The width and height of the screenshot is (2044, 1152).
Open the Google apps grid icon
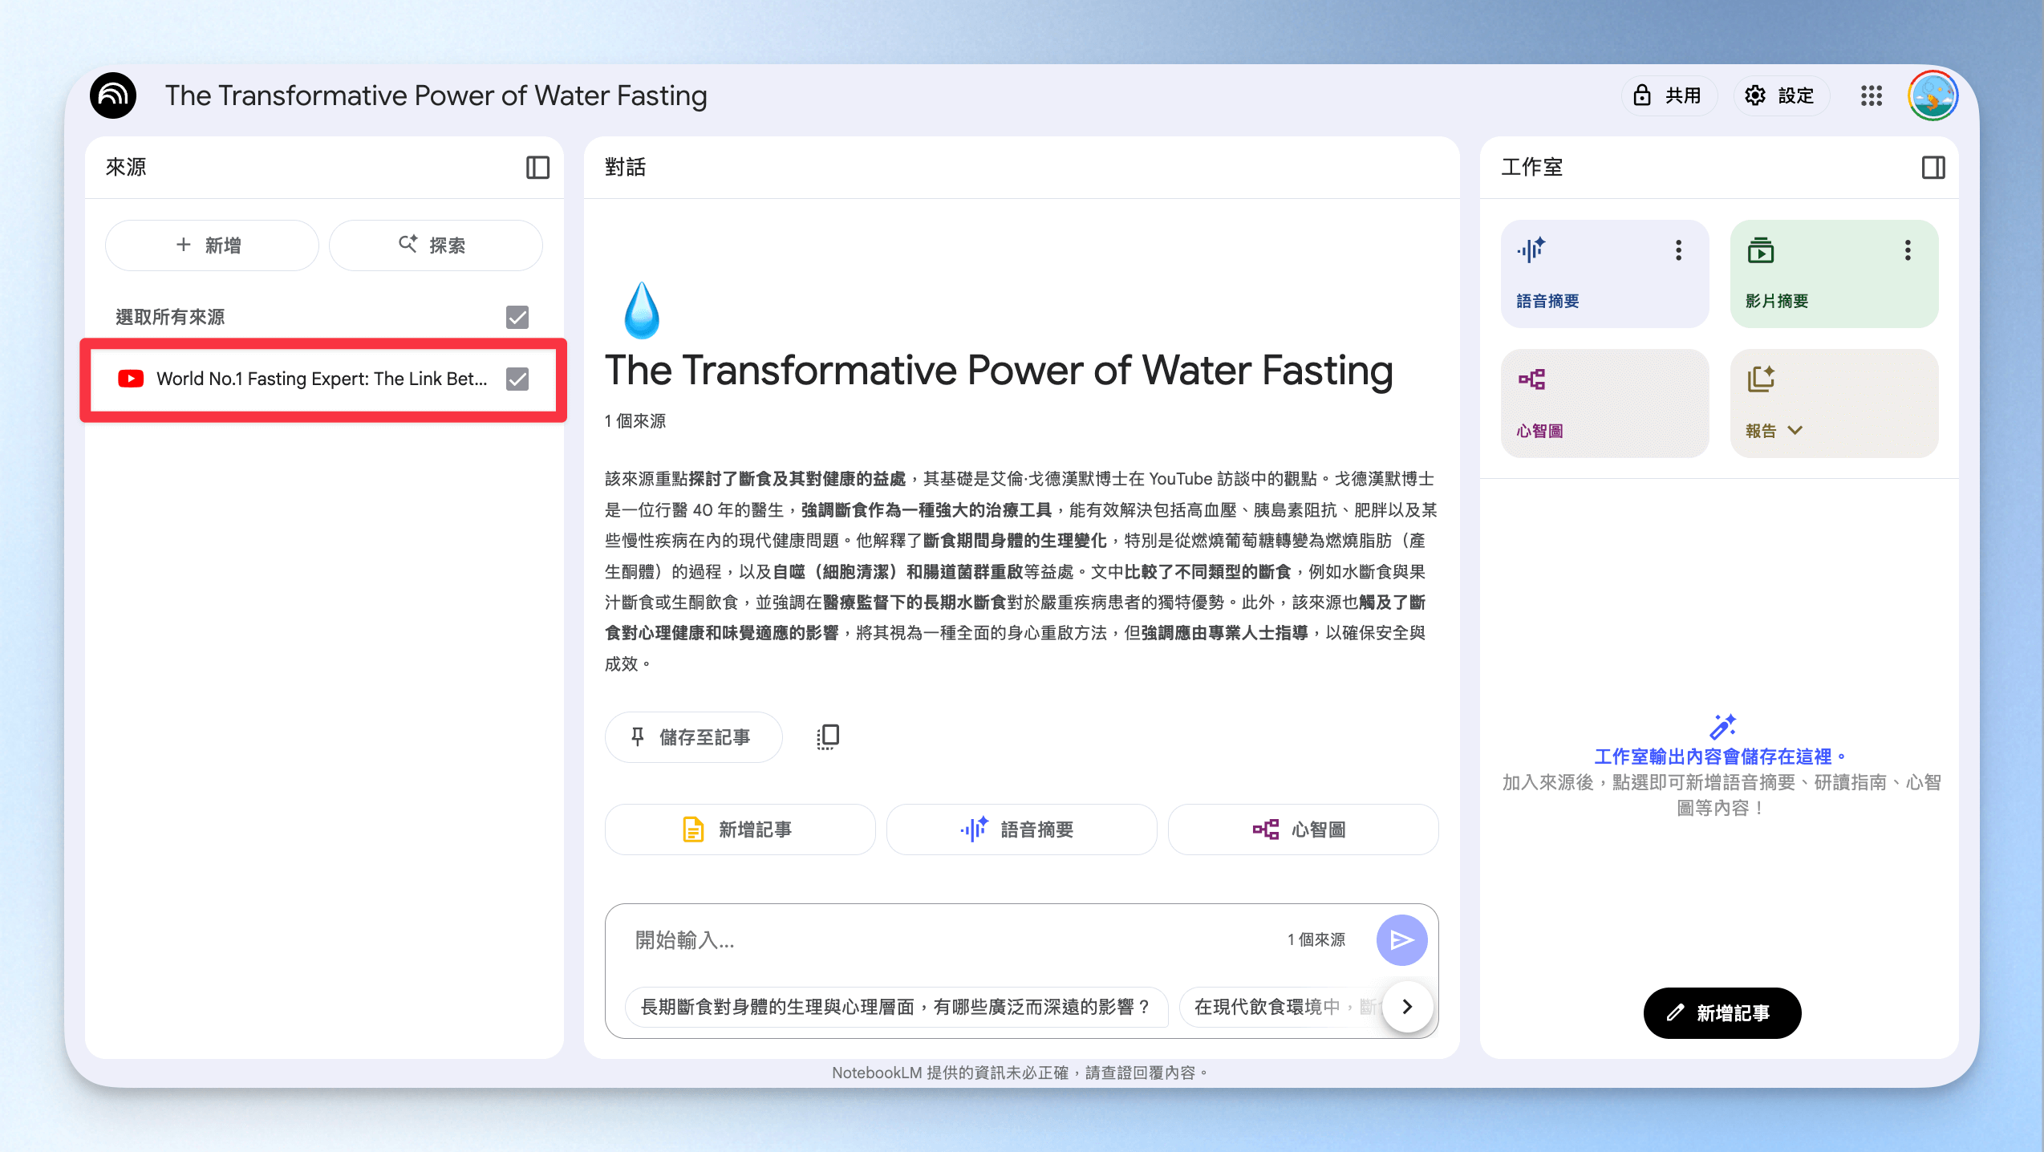click(x=1872, y=96)
